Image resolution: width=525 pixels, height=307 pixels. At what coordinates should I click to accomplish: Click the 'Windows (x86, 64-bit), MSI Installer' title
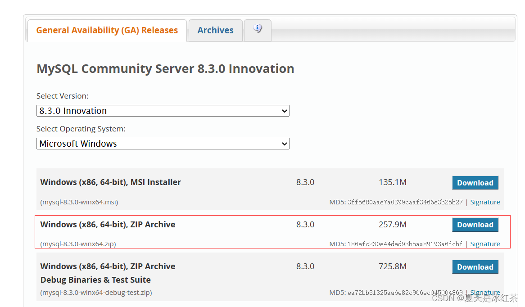click(110, 182)
